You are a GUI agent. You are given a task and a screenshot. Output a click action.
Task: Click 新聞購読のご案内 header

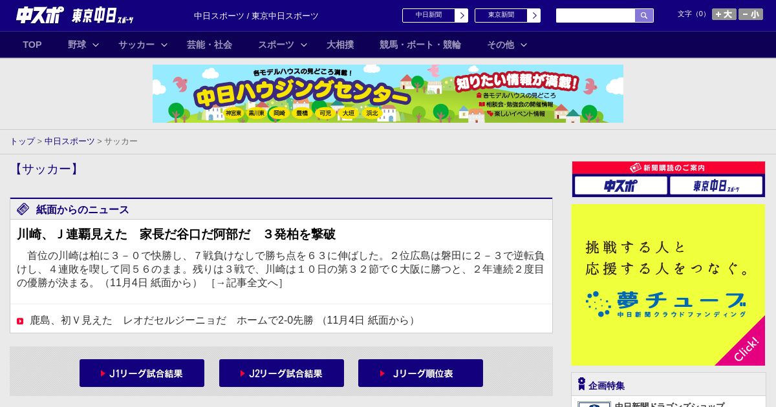[x=669, y=167]
